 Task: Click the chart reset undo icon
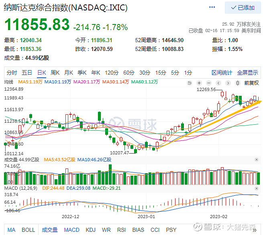tap(190, 83)
